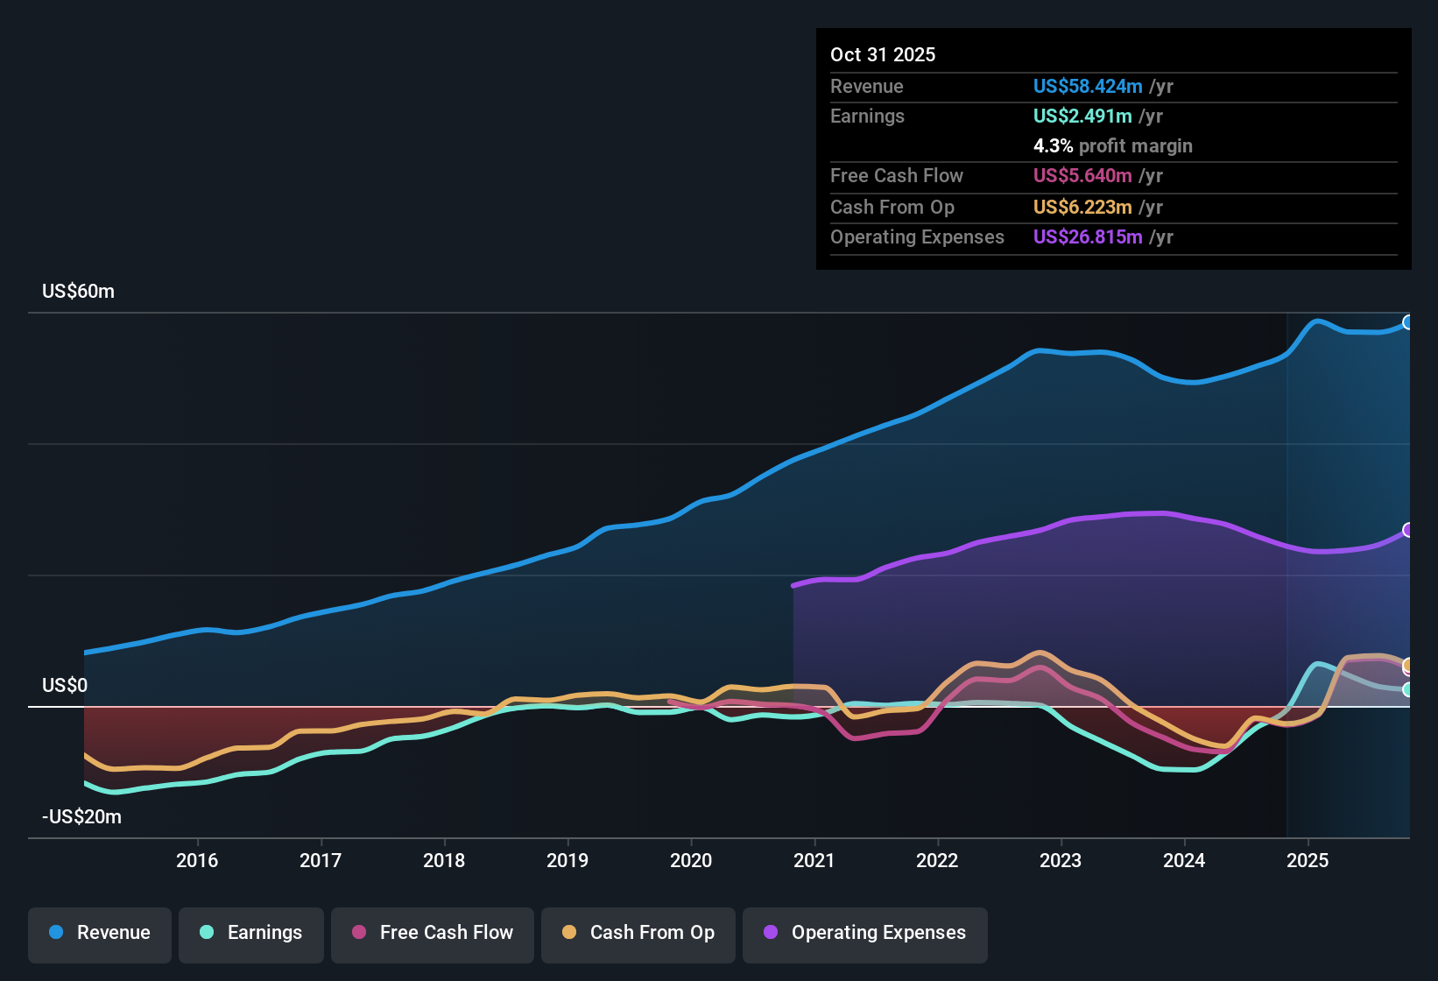1438x981 pixels.
Task: Click the teal Earnings legend dot
Action: [x=206, y=934]
